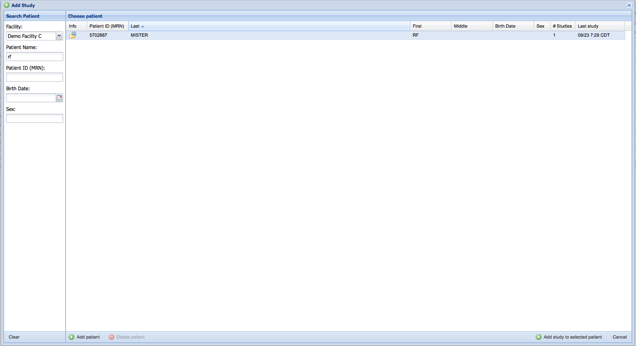Sort by Last name column header

[269, 26]
